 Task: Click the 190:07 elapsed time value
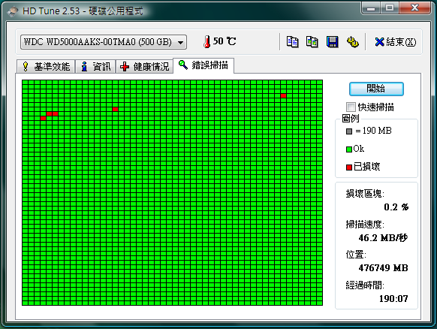pos(393,299)
